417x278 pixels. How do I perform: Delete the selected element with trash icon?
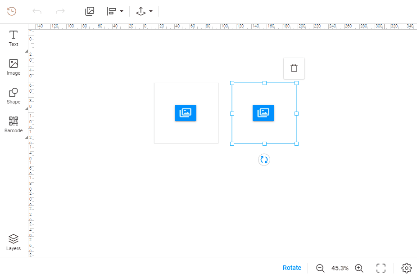tap(294, 68)
